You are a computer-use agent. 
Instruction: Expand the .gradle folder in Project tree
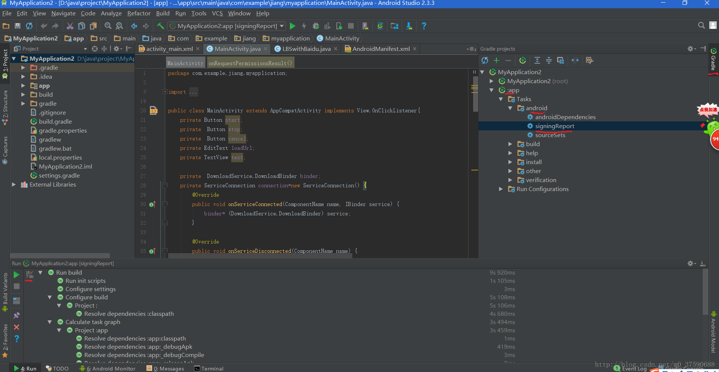23,67
